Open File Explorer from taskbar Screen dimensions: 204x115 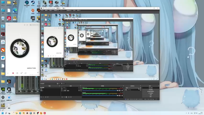pyautogui.click(x=17, y=113)
